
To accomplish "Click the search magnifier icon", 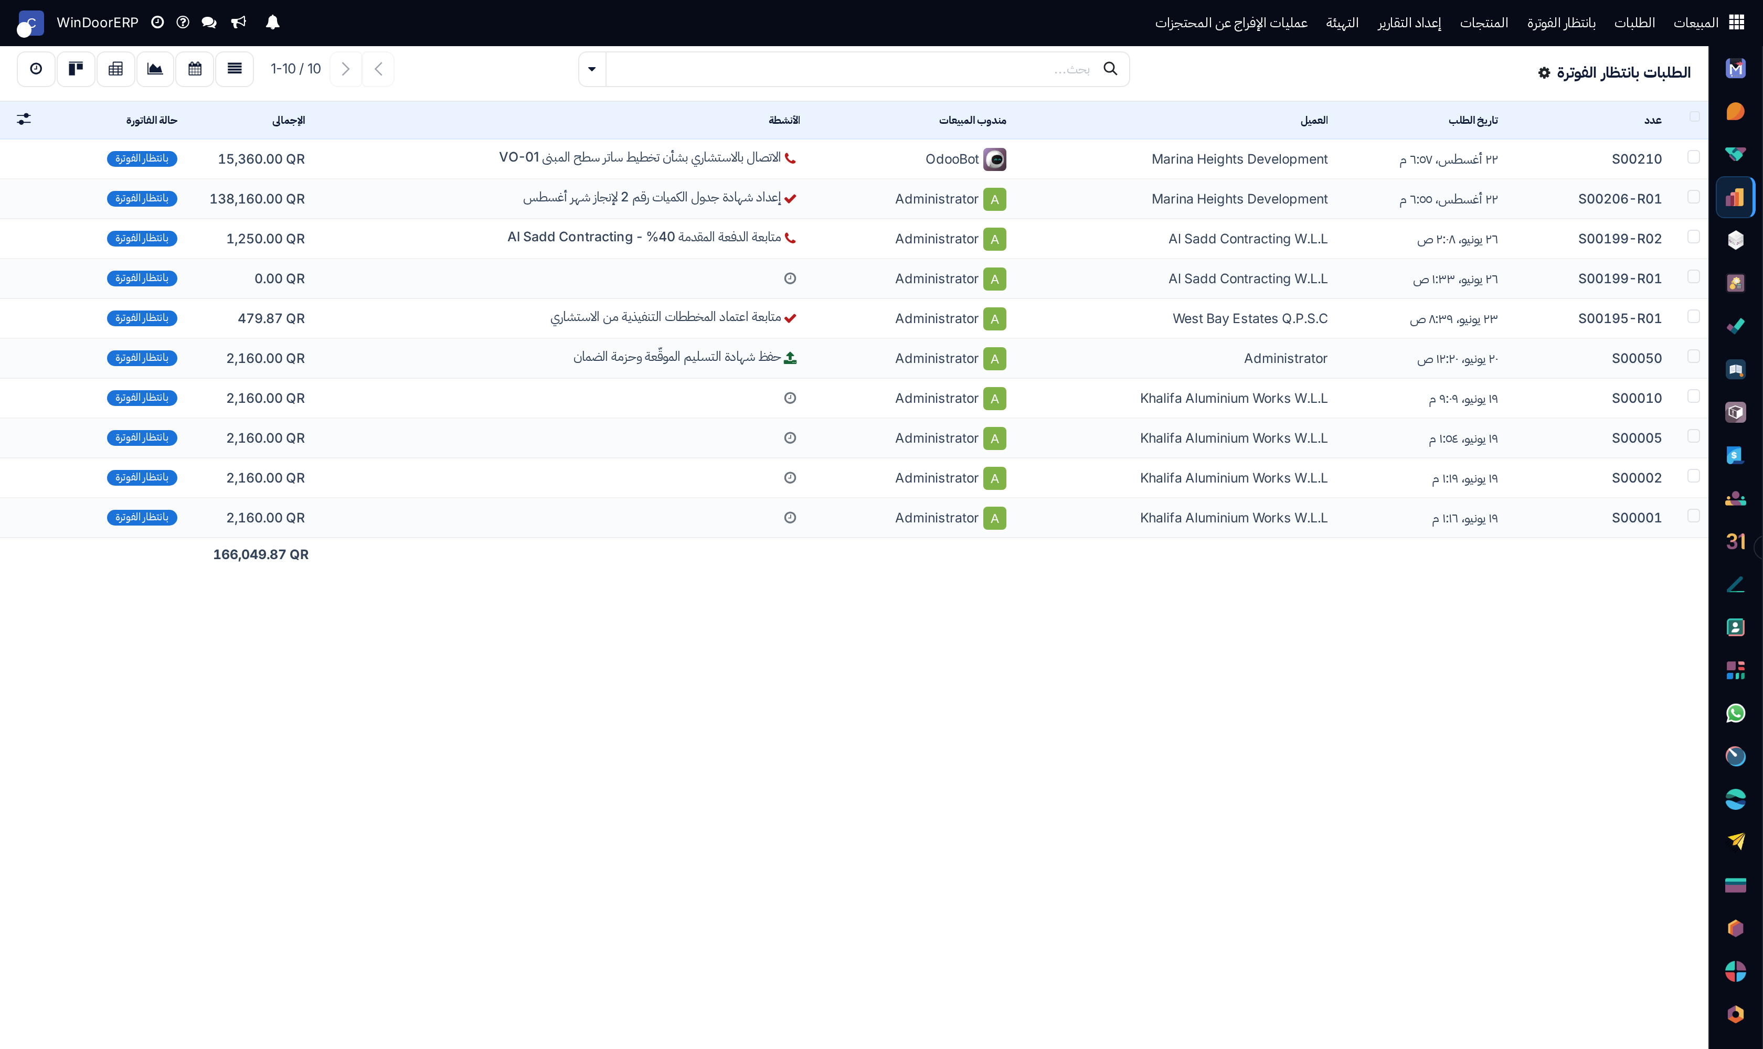I will tap(1110, 69).
